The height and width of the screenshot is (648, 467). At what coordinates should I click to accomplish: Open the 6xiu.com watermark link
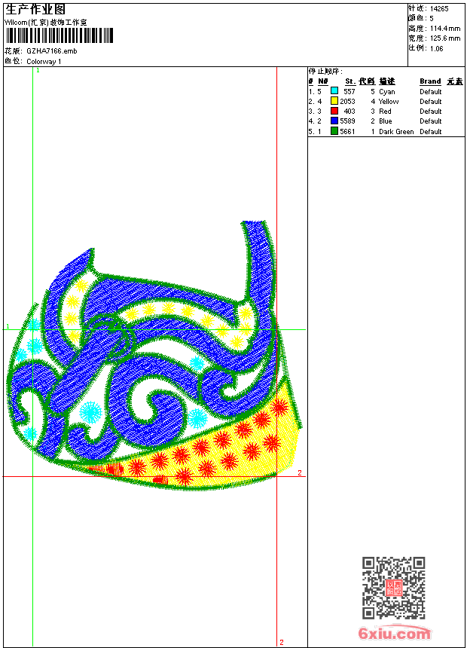click(395, 634)
